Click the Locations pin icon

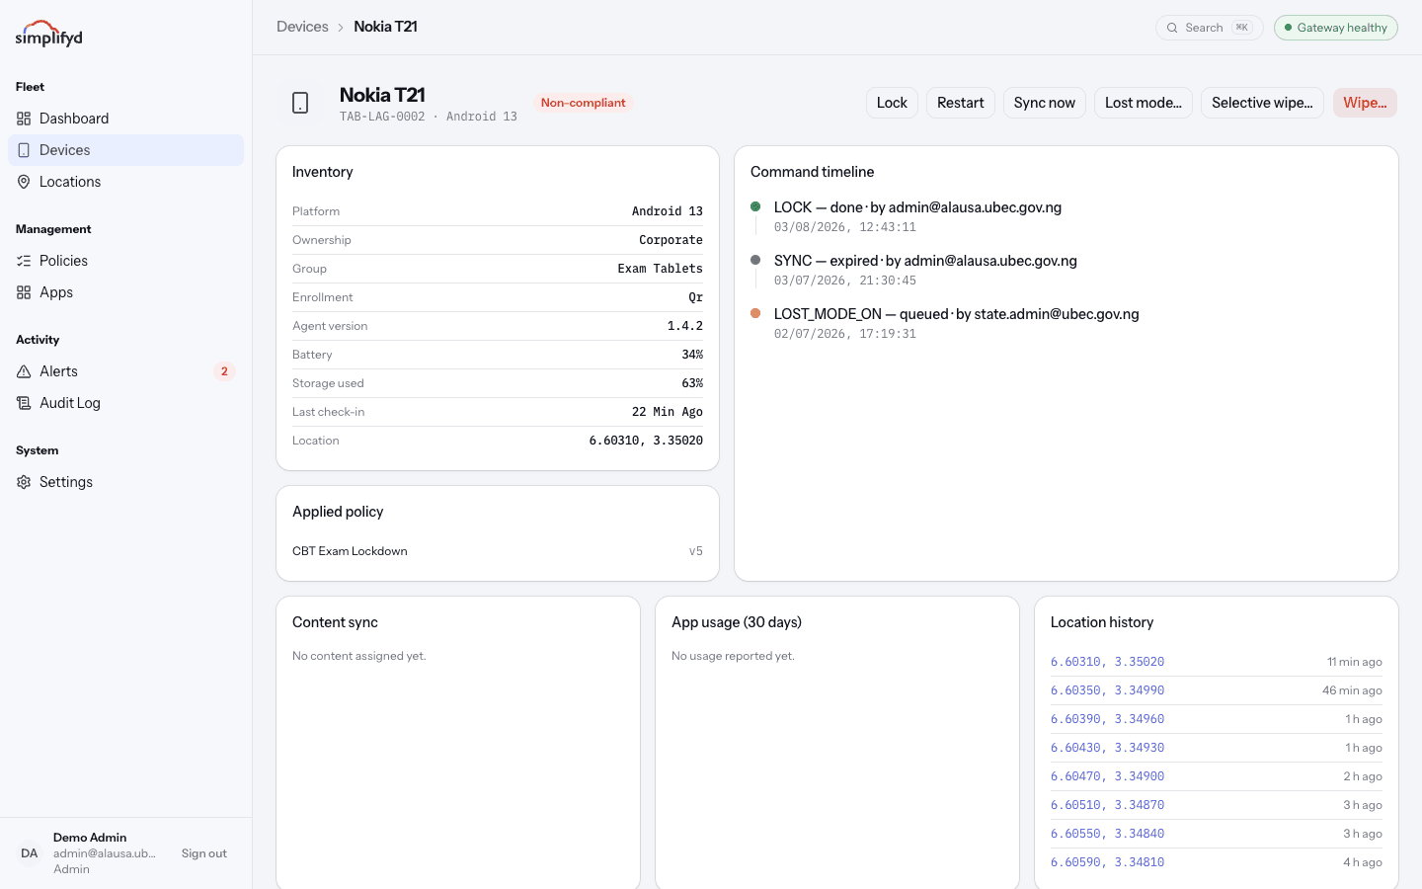(x=24, y=182)
